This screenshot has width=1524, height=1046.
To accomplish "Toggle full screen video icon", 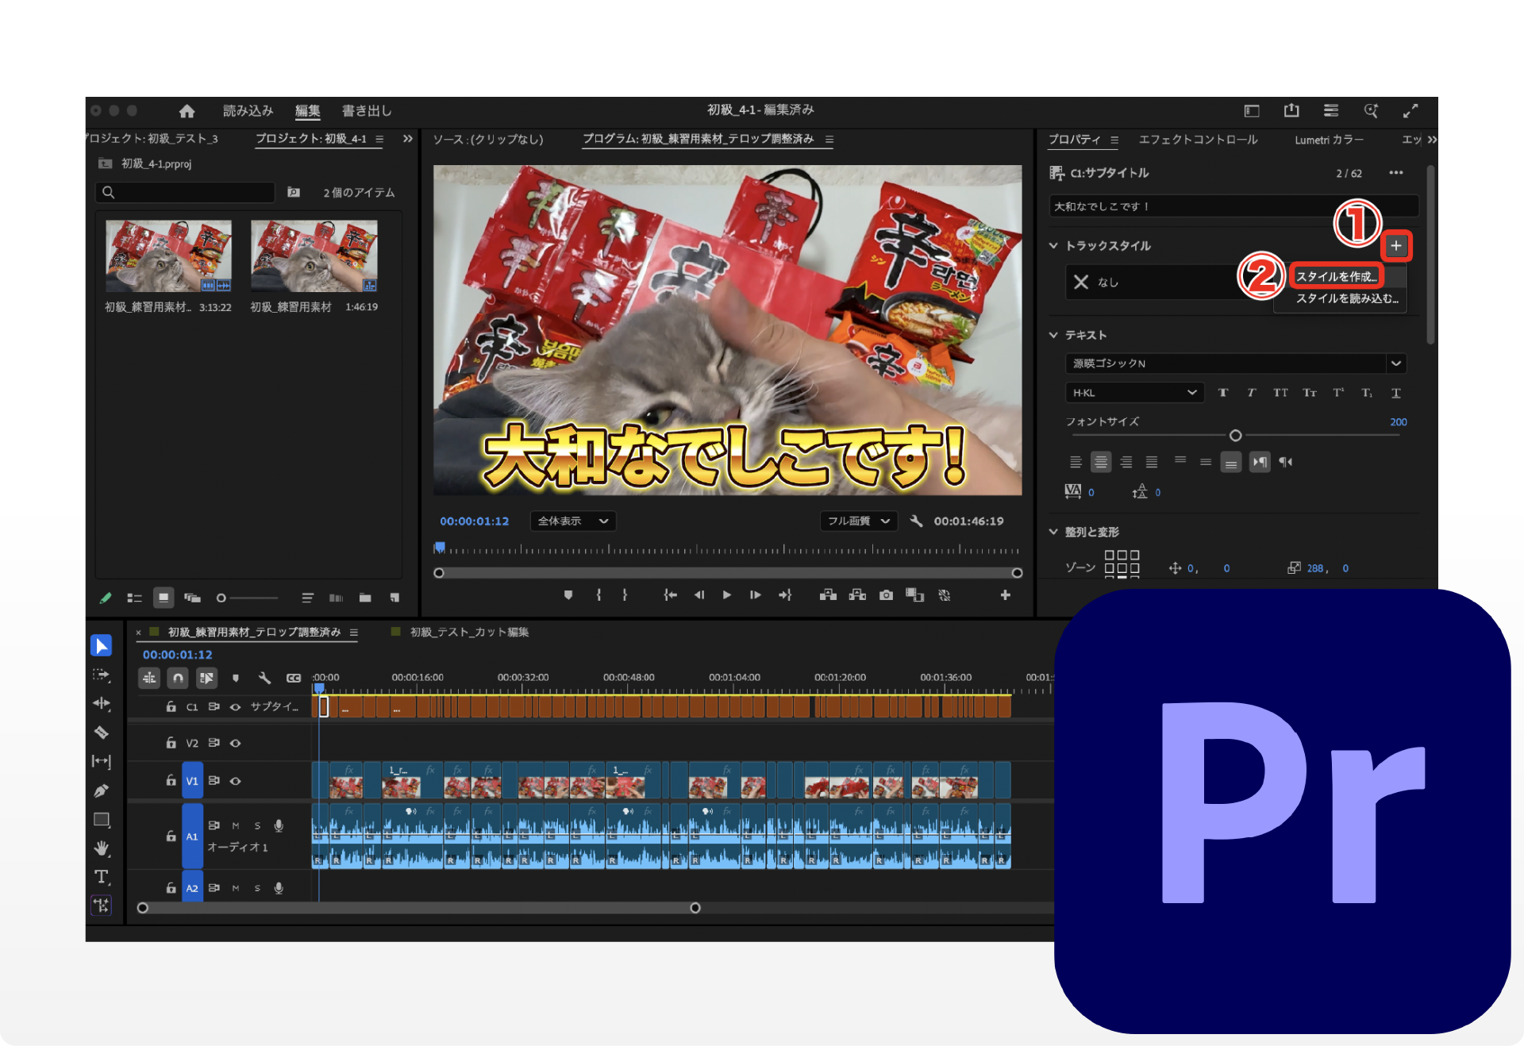I will (1410, 110).
